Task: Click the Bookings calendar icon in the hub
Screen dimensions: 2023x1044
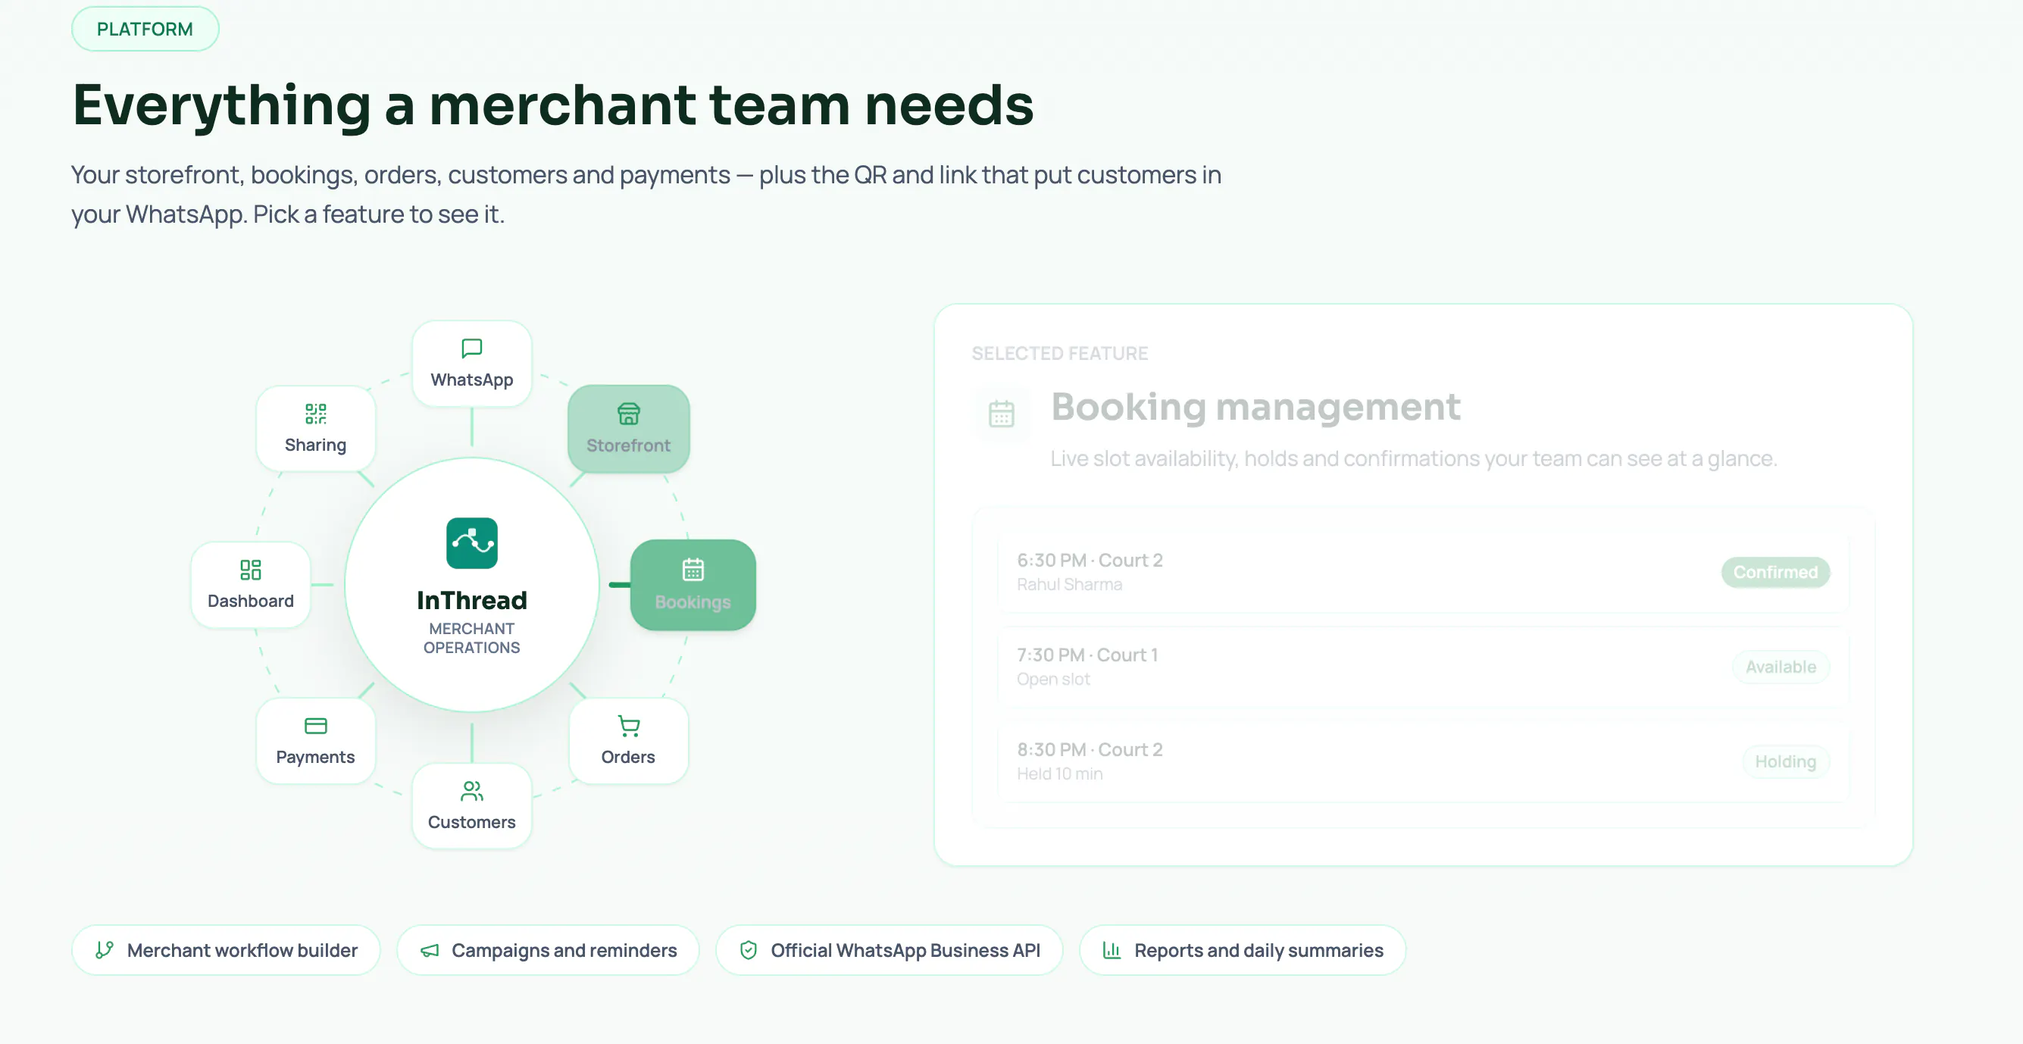Action: [x=693, y=570]
